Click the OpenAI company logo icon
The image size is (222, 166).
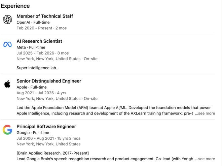pos(7,20)
